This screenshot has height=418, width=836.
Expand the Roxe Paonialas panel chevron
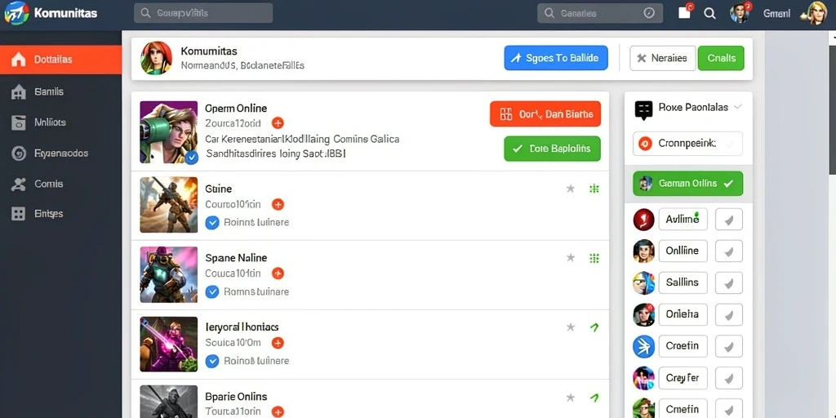point(738,107)
